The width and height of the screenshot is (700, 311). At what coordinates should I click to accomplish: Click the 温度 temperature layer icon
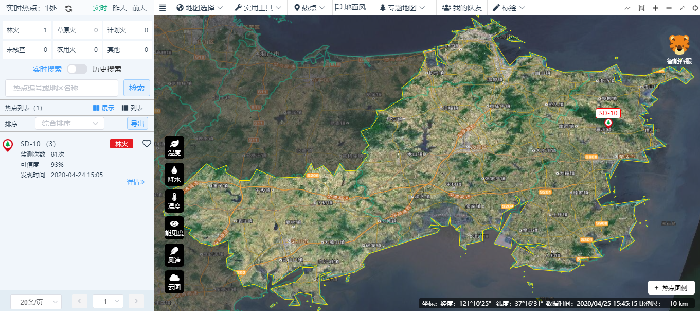coord(174,201)
